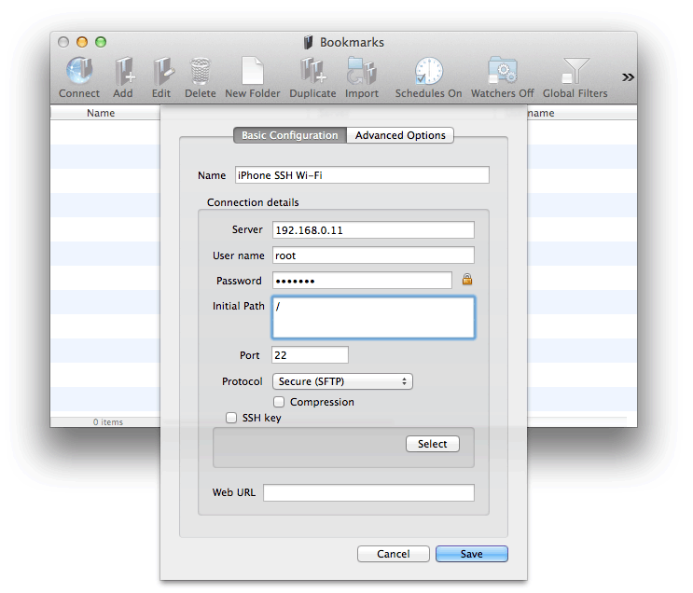
Task: Click the Edit bookmark icon
Action: (161, 72)
